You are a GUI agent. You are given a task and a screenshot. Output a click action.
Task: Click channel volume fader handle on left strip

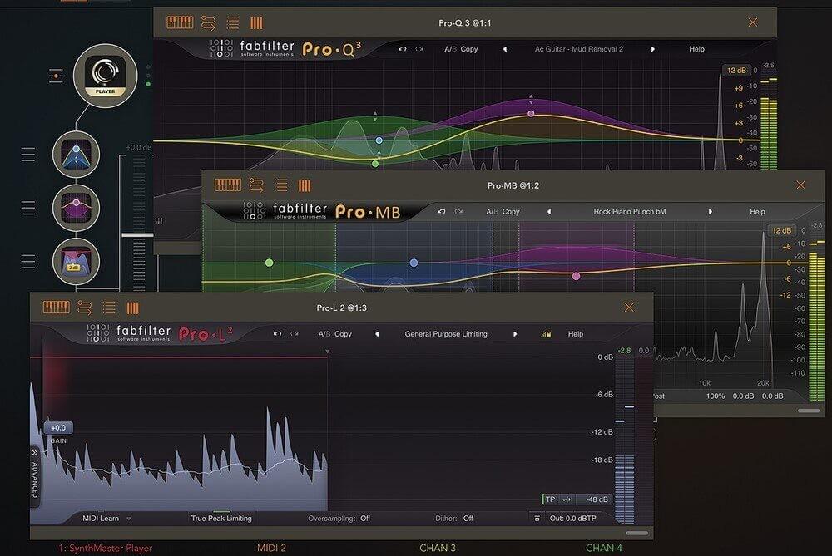point(137,235)
